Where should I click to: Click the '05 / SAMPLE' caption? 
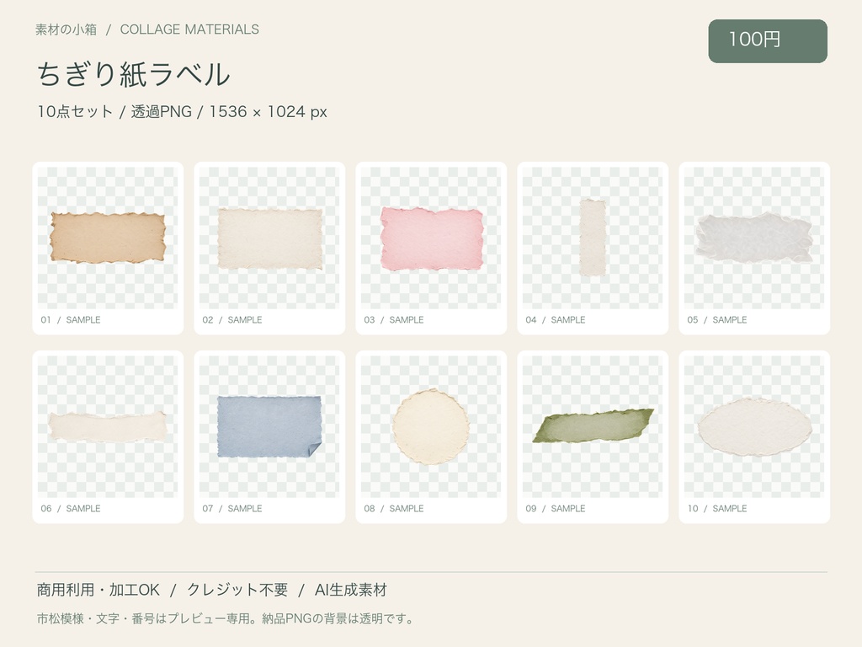coord(717,319)
